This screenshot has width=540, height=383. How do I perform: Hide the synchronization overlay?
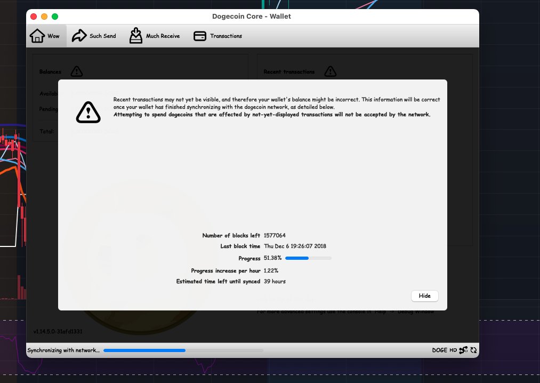click(425, 296)
